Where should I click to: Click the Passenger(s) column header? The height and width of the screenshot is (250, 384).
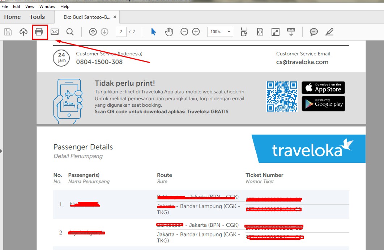[84, 175]
